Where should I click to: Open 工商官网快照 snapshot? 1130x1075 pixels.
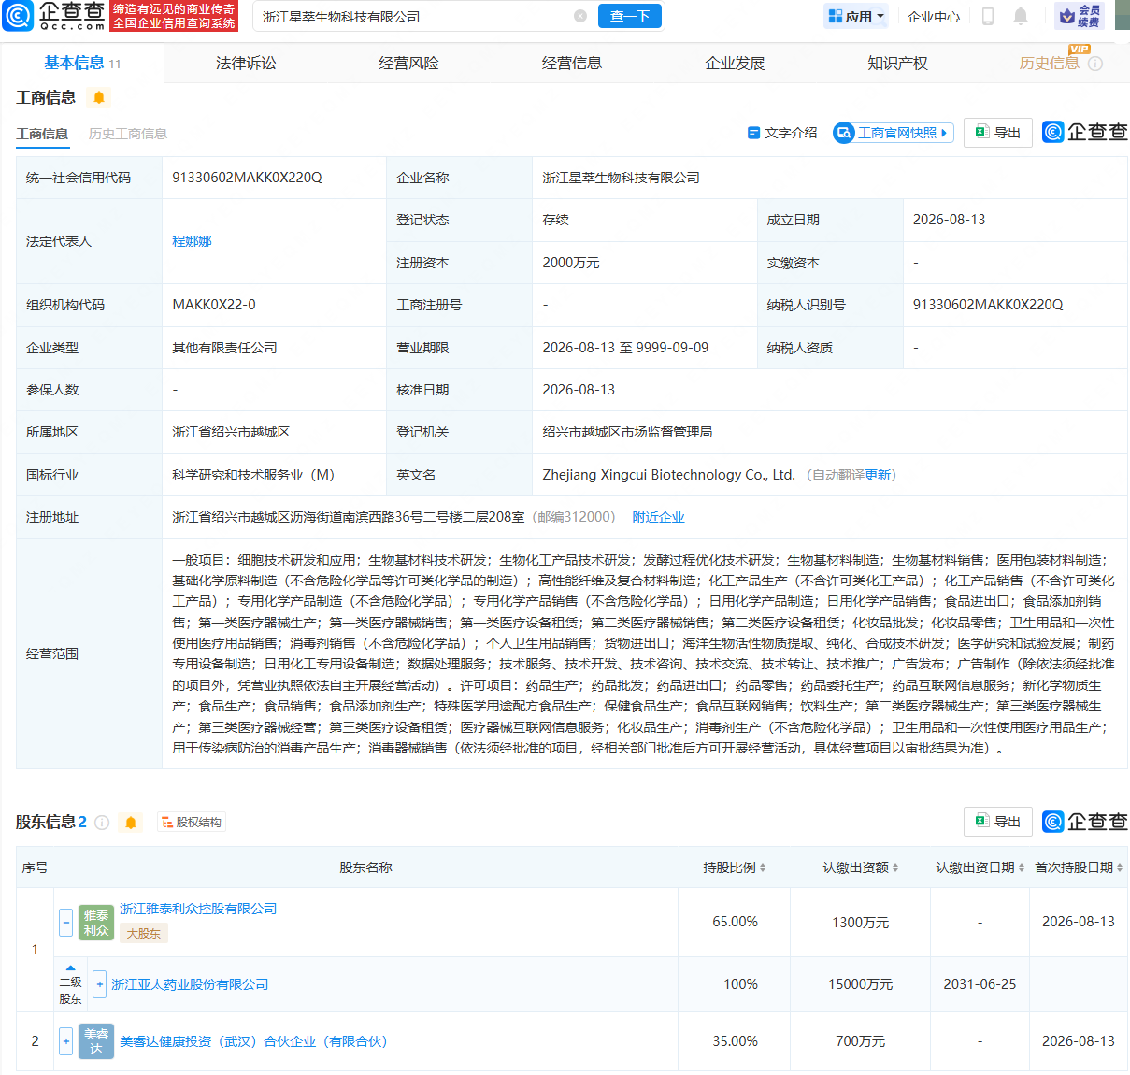pyautogui.click(x=893, y=133)
